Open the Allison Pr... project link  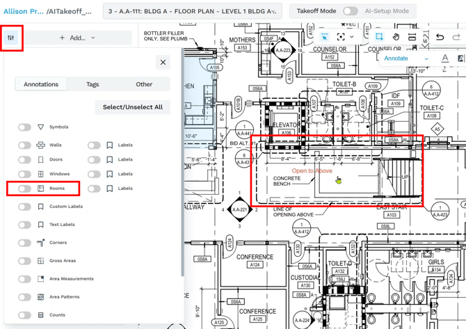pos(24,11)
